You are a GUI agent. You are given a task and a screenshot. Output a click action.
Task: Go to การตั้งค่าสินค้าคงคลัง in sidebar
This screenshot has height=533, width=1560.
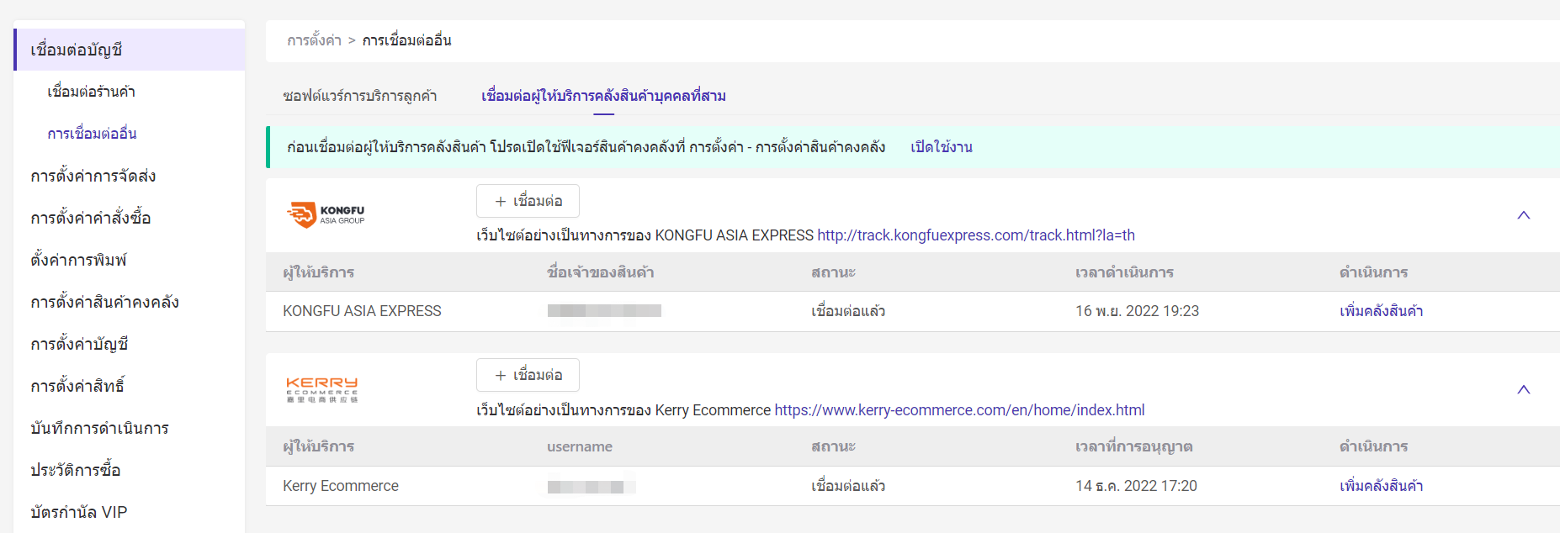click(104, 302)
